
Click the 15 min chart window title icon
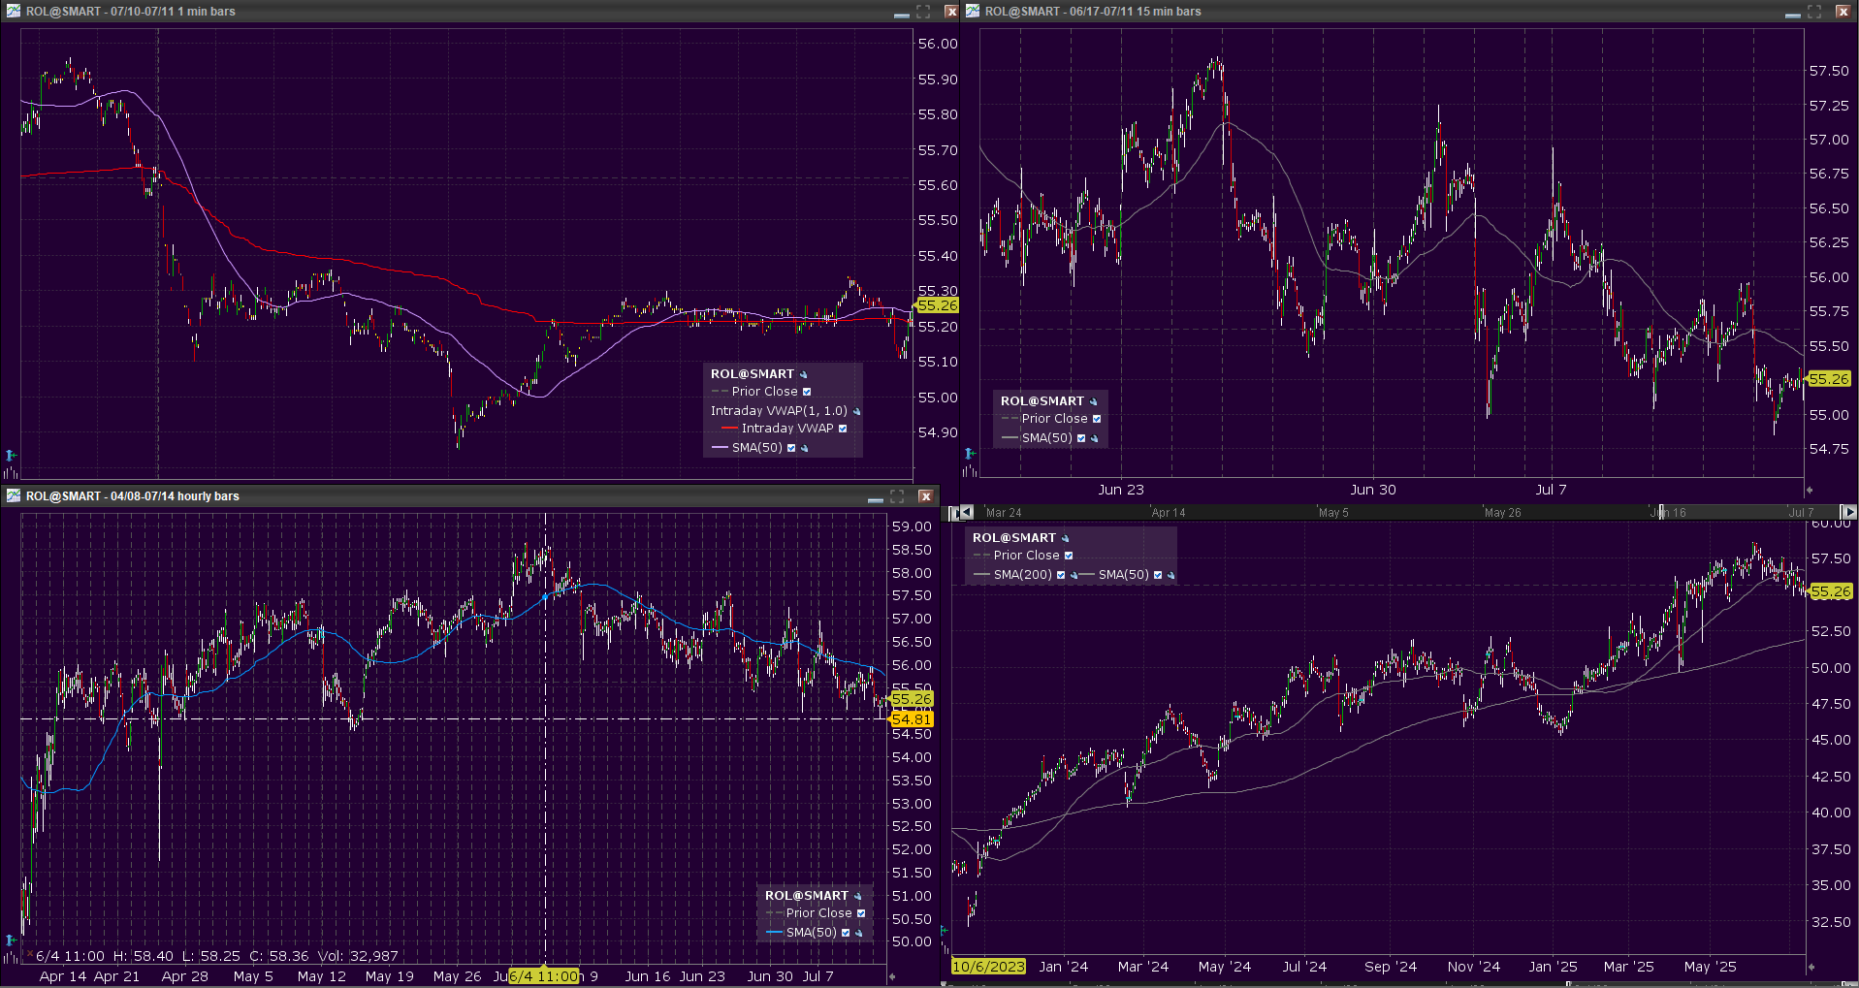point(973,11)
